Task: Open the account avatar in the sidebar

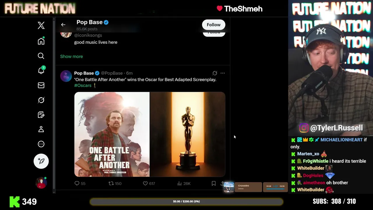Action: [41, 183]
